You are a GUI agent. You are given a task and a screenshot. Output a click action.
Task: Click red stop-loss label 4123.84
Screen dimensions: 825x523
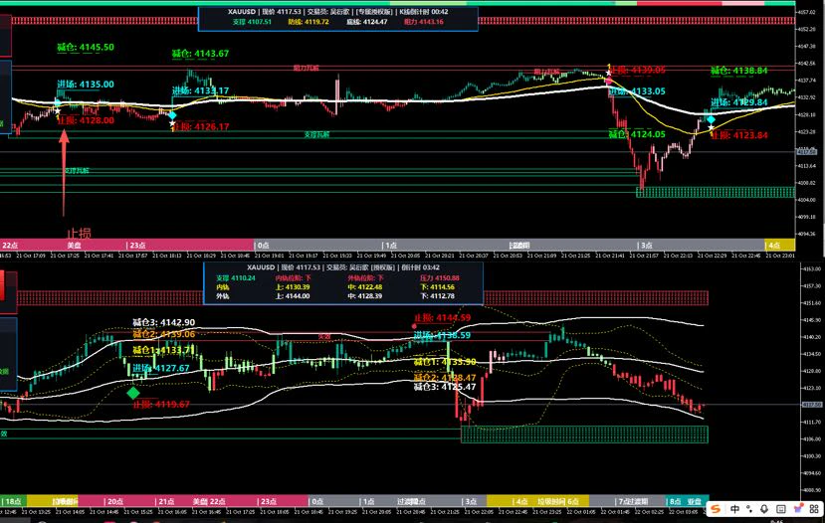click(x=739, y=135)
